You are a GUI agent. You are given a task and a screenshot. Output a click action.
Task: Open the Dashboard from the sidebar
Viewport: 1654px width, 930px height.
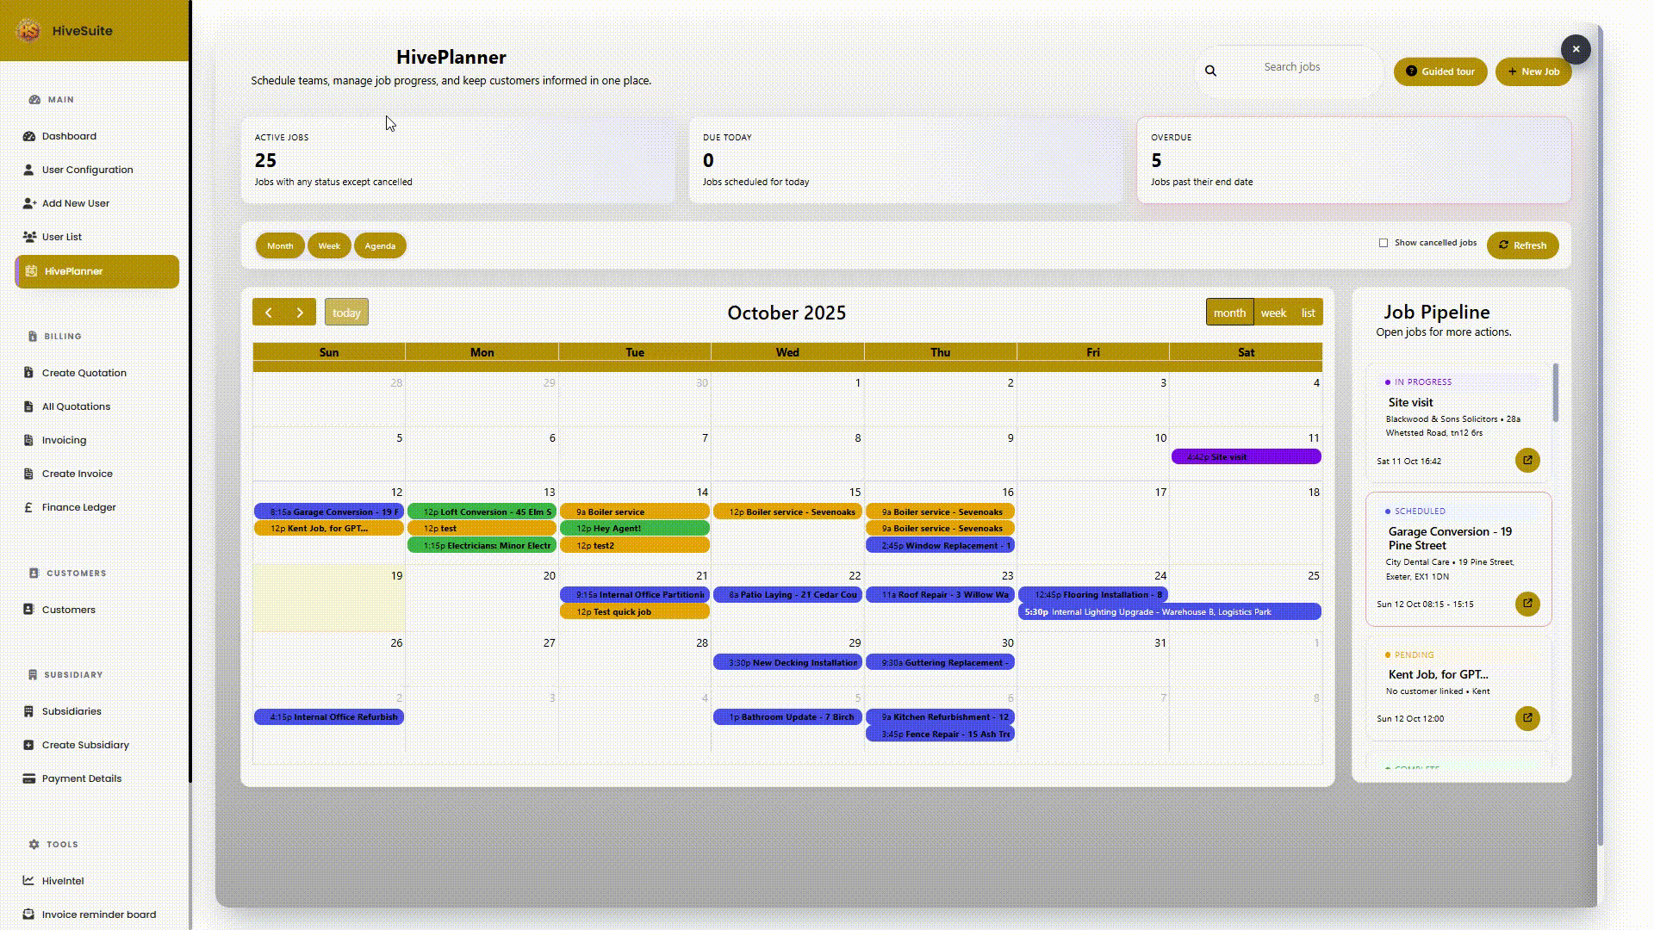click(69, 136)
